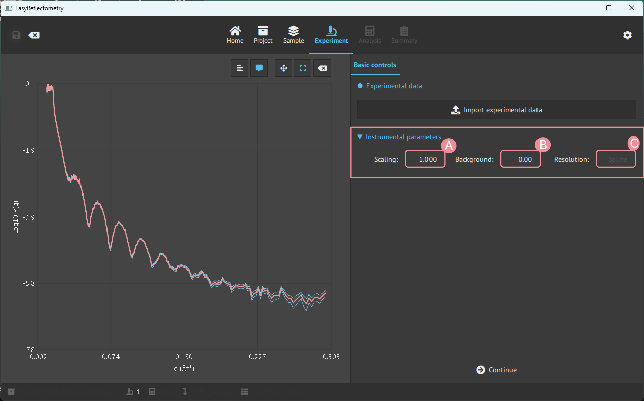Switch to the Sample tab
Viewport: 644px width, 401px height.
(x=293, y=34)
